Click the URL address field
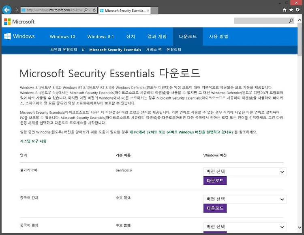Image resolution: width=304 pixels, height=235 pixels. click(54, 10)
